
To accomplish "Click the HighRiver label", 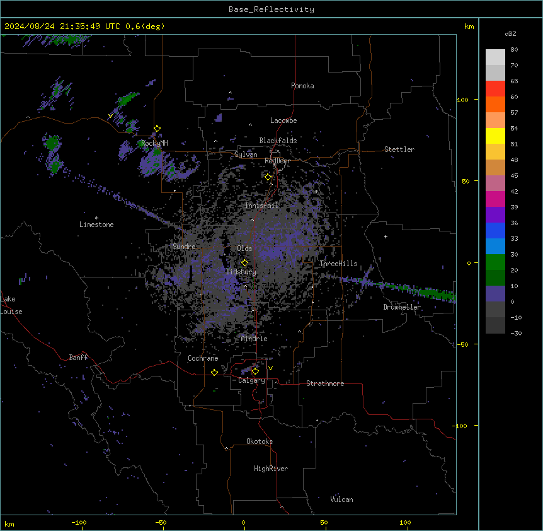I will 271,469.
